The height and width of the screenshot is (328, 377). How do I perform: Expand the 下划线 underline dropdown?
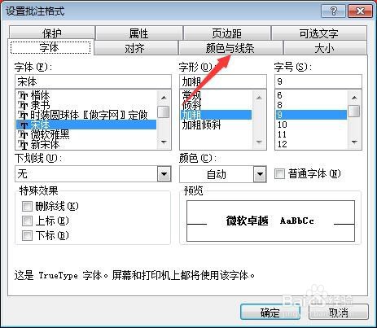click(x=164, y=174)
